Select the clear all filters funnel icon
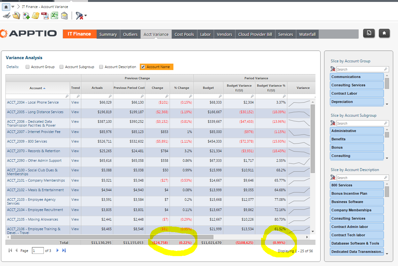Image resolution: width=398 pixels, height=266 pixels. [78, 15]
